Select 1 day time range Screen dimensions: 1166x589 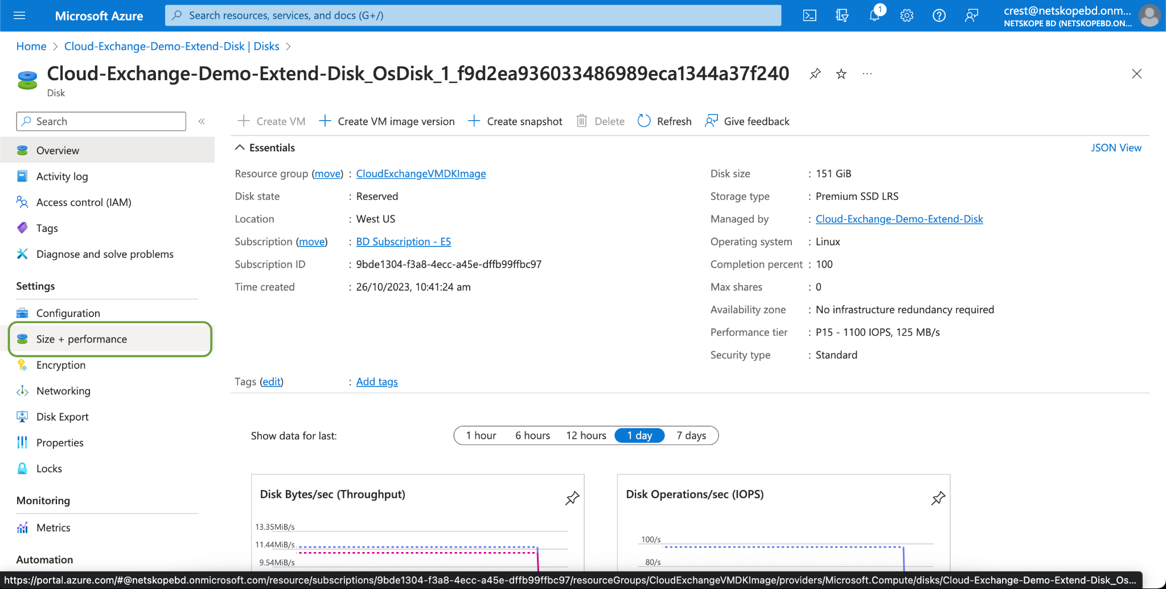(639, 435)
